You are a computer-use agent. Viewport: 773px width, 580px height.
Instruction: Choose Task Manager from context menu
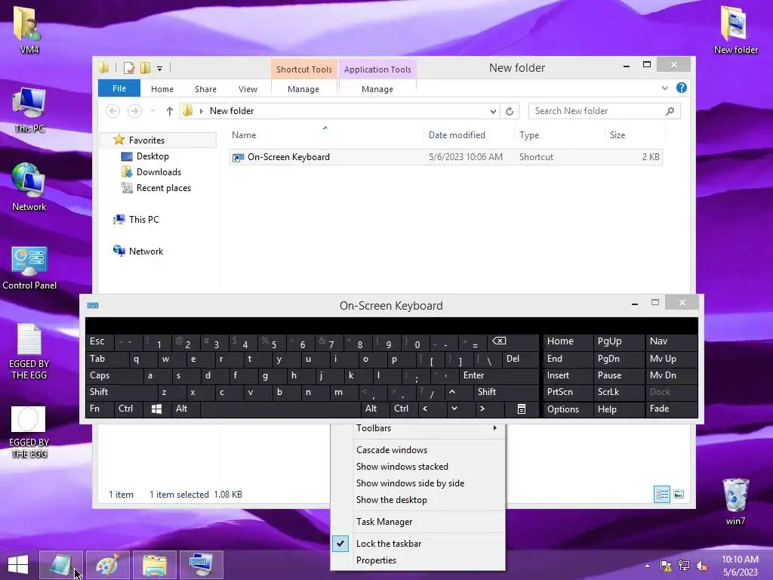[418, 522]
